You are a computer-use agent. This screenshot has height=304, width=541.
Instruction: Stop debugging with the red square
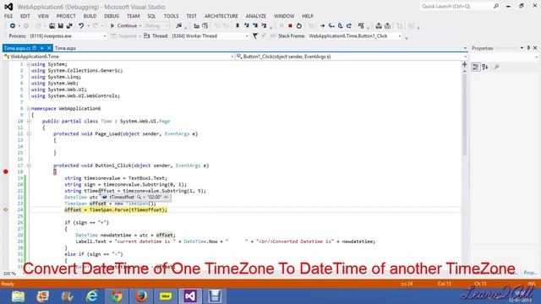pyautogui.click(x=290, y=26)
